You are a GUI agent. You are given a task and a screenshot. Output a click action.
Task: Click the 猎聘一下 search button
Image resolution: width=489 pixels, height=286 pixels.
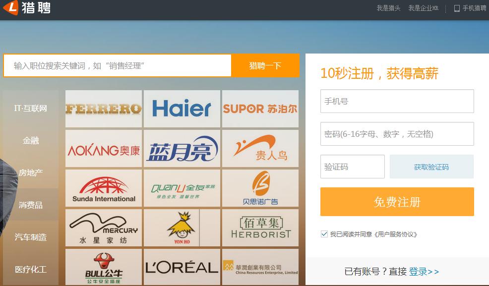tap(265, 65)
